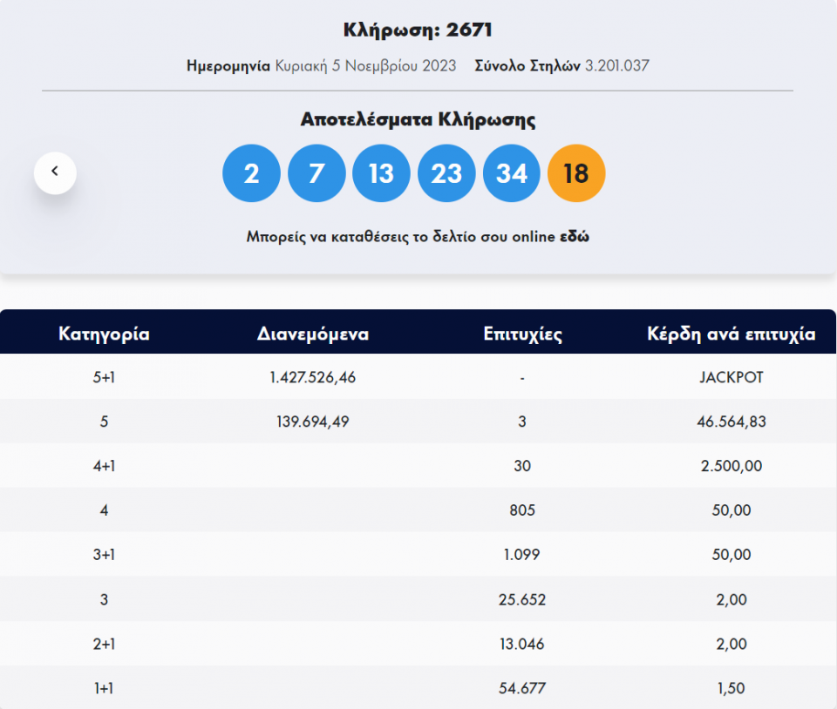Click the 'Διανεμόμενα' column header
837x709 pixels.
[x=313, y=334]
